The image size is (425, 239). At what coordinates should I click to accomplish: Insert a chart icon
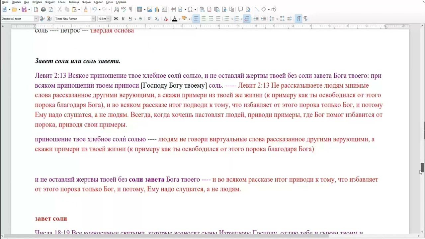(x=157, y=9)
